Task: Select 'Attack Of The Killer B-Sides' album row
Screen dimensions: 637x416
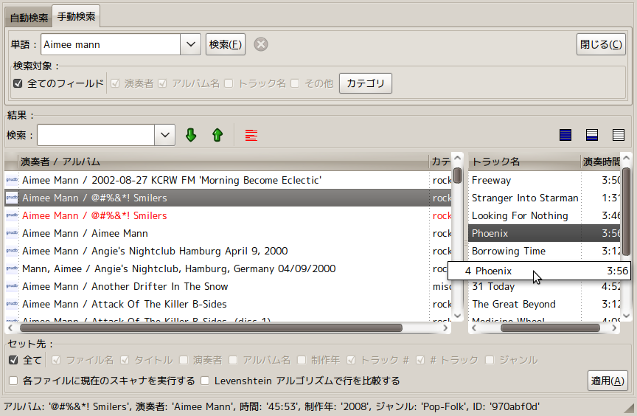Action: (x=228, y=305)
